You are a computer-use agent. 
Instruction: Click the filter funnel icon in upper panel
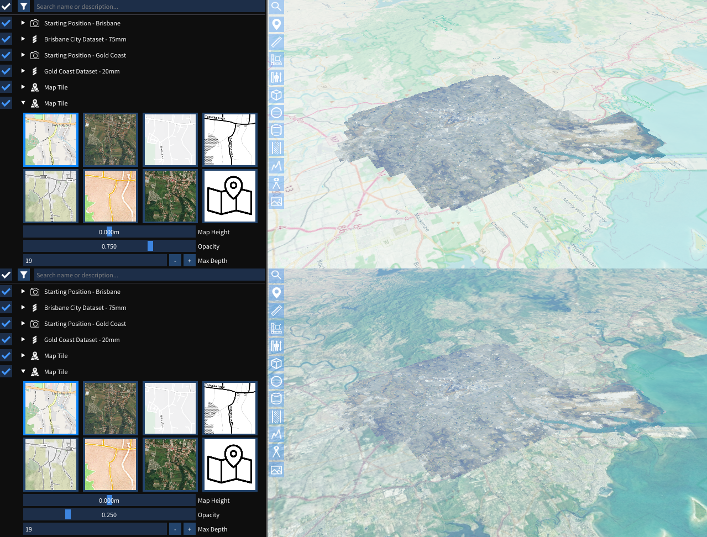pos(24,7)
